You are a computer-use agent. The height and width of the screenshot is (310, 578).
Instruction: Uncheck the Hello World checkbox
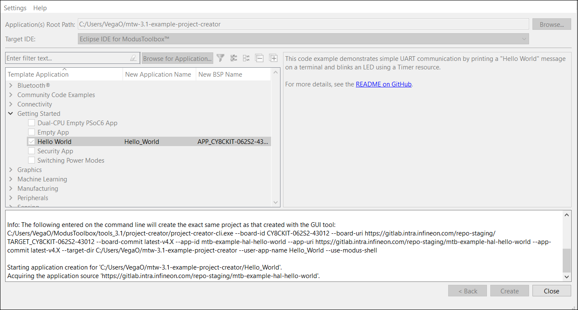(31, 141)
